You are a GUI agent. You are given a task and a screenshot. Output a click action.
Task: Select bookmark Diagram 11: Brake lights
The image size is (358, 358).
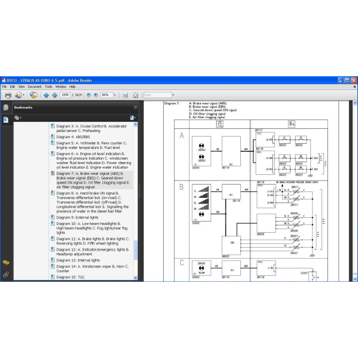[93, 241]
